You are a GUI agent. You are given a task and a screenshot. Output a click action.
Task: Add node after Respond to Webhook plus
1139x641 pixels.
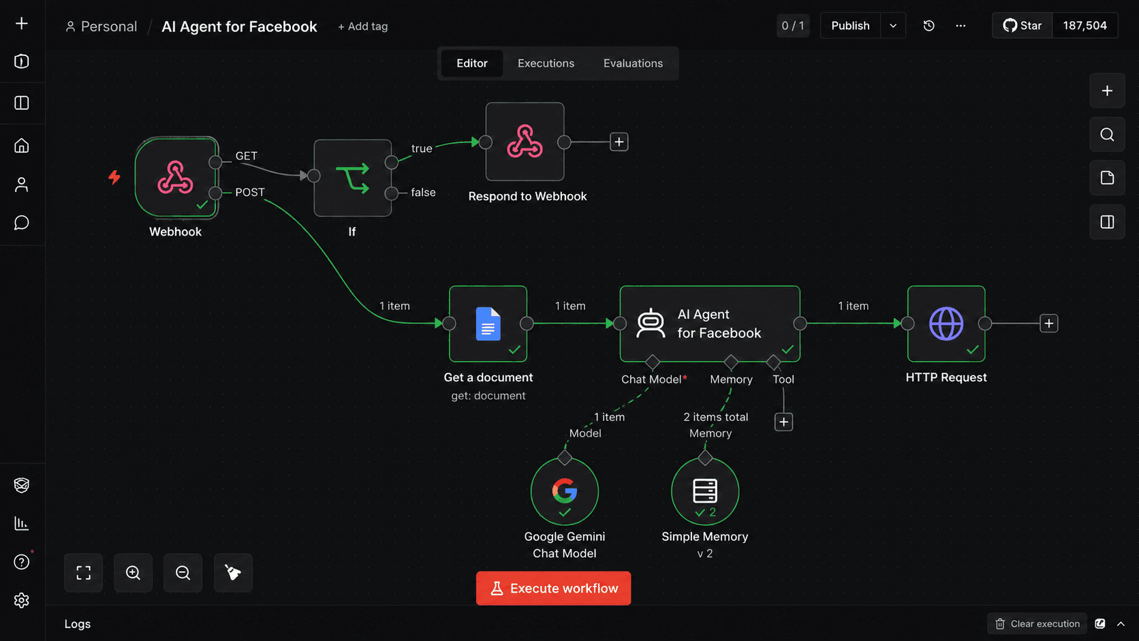tap(619, 142)
